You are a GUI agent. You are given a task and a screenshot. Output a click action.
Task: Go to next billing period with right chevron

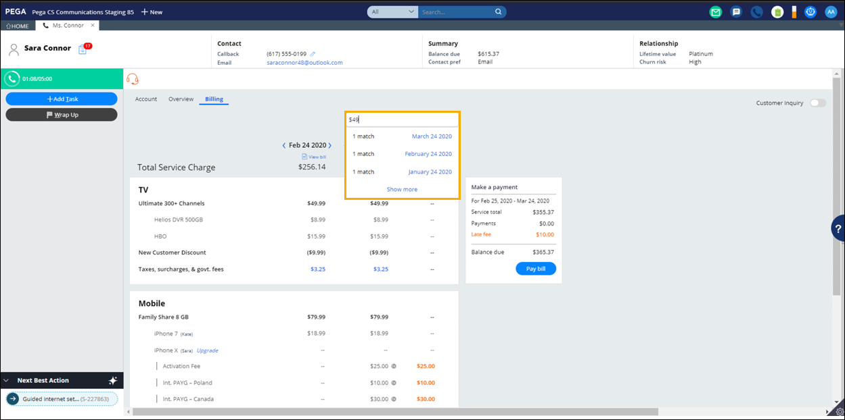[330, 145]
